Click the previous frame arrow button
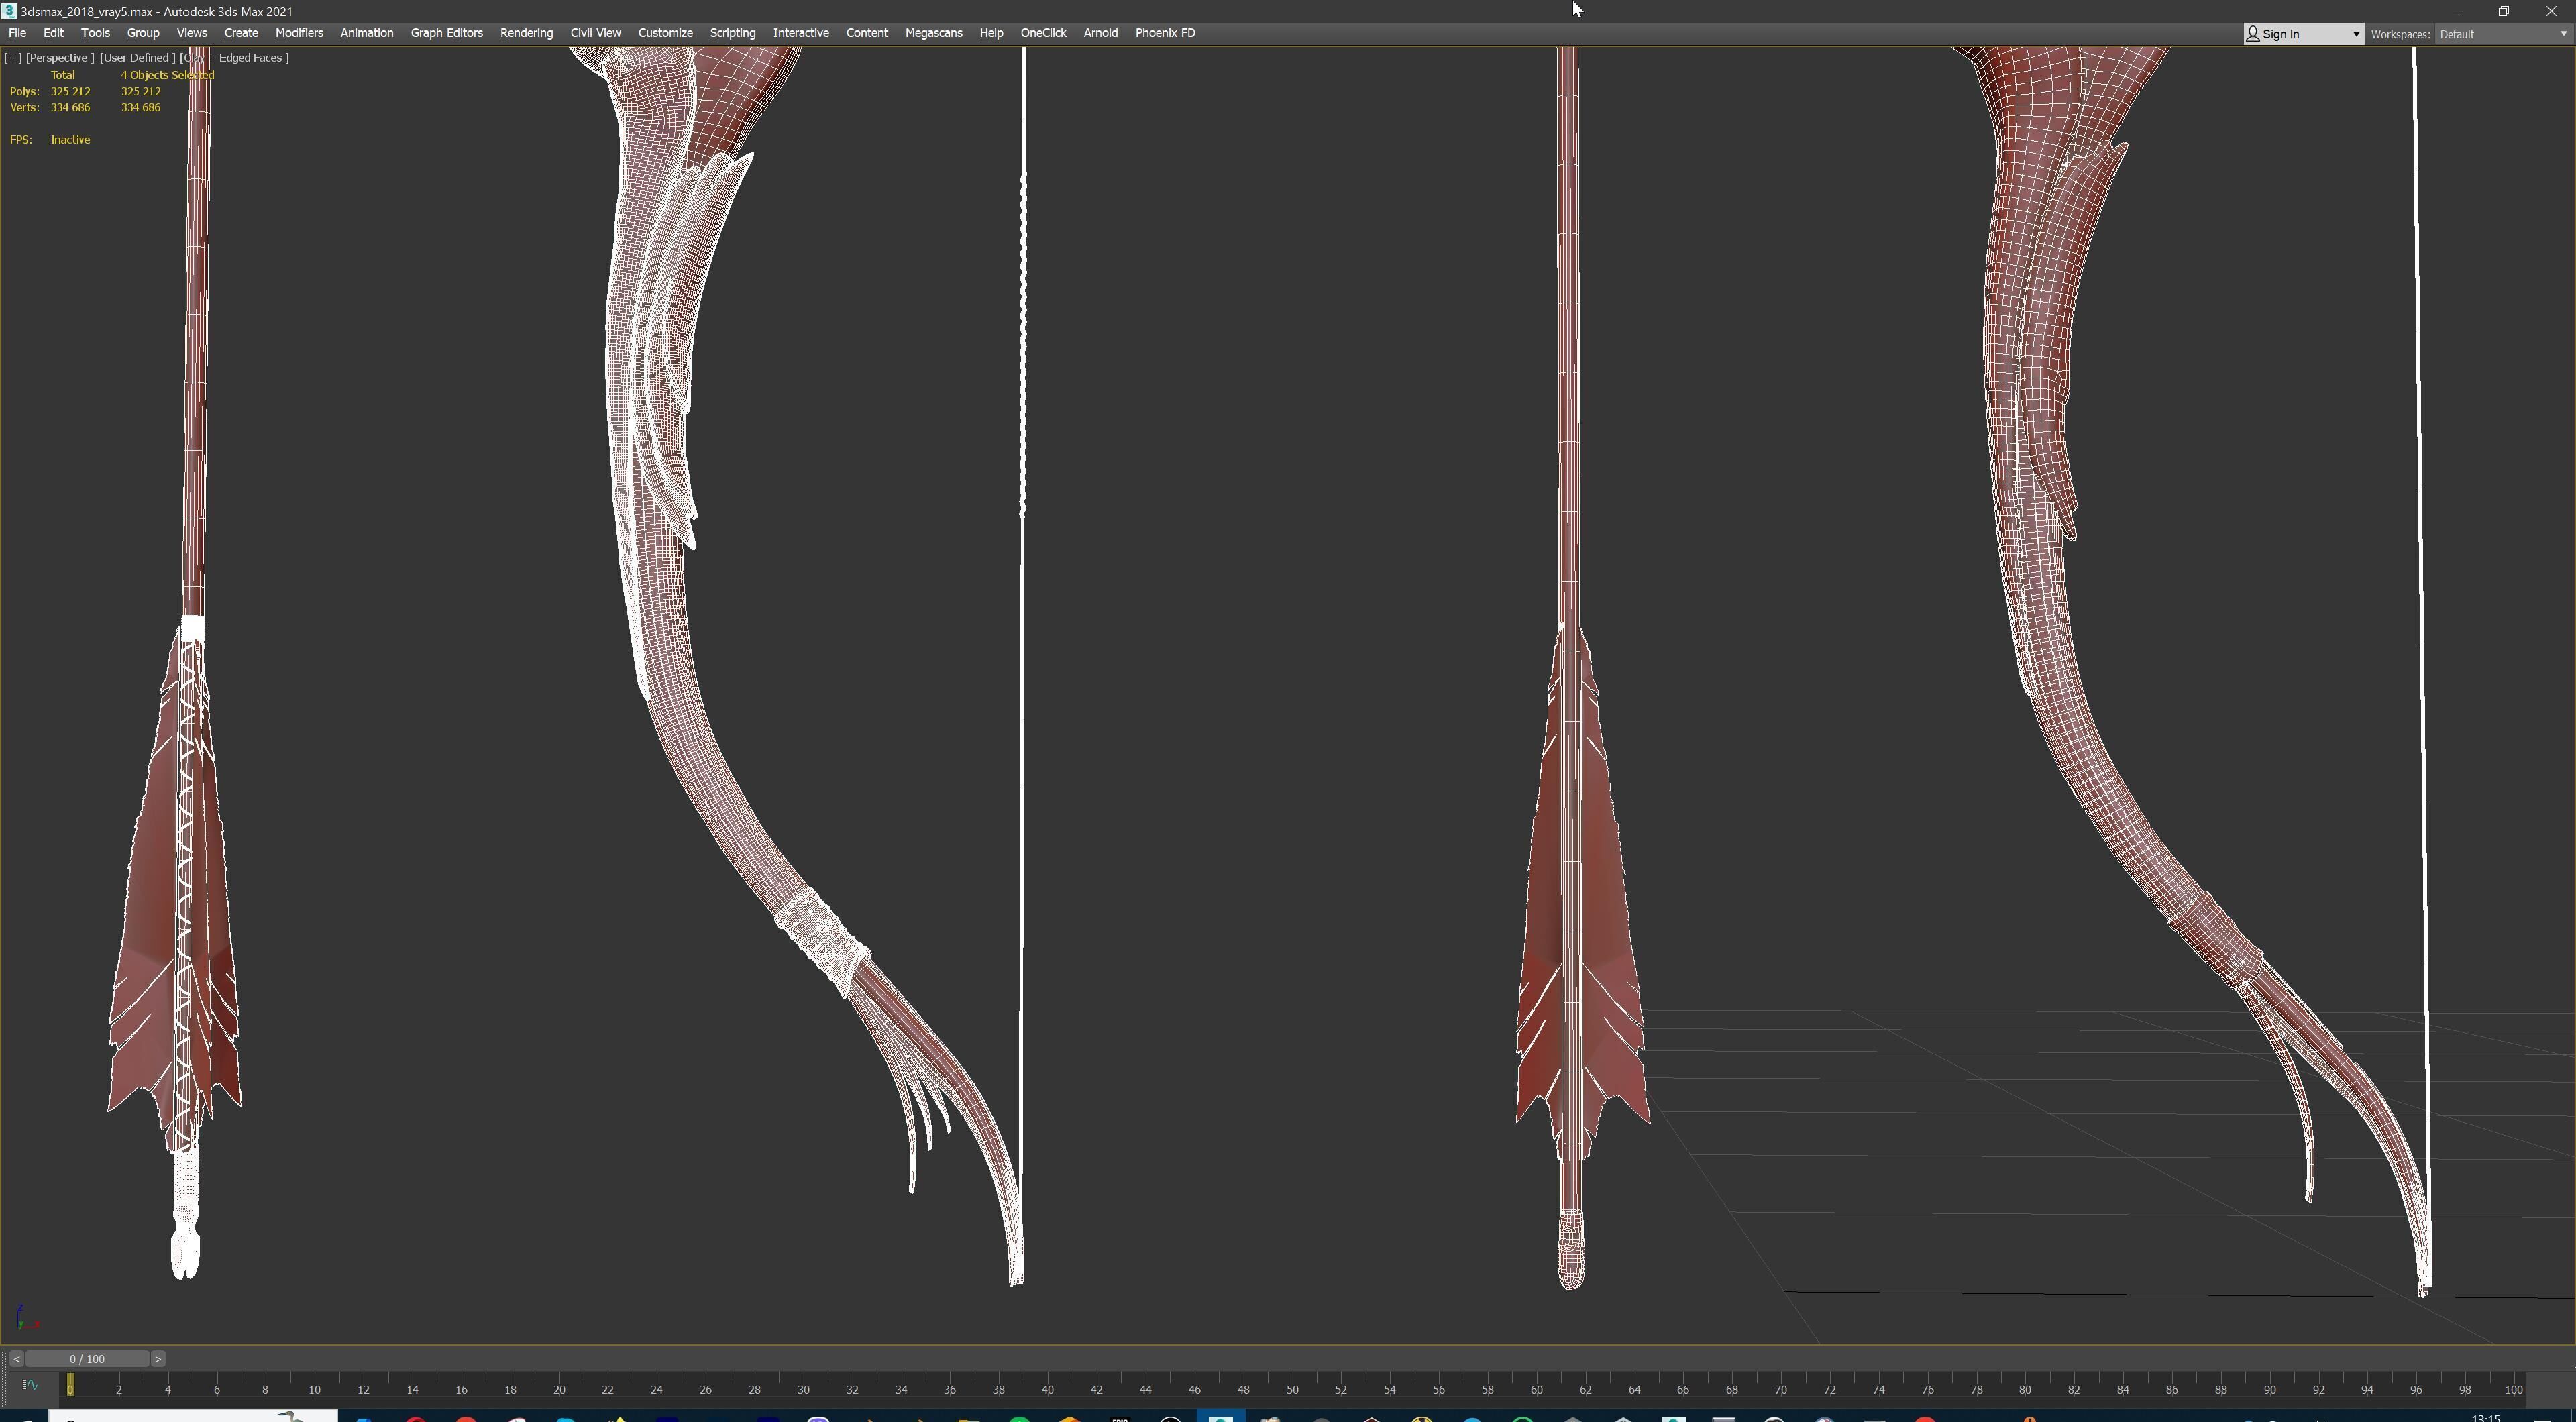Image resolution: width=2576 pixels, height=1422 pixels. pyautogui.click(x=16, y=1358)
